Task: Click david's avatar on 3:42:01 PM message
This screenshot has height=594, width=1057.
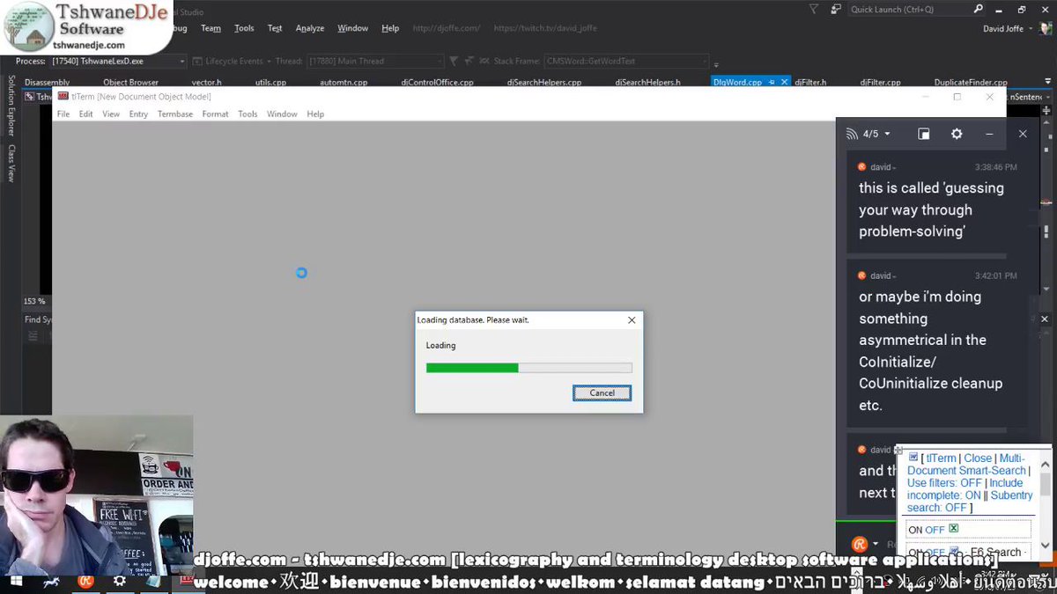Action: 862,275
